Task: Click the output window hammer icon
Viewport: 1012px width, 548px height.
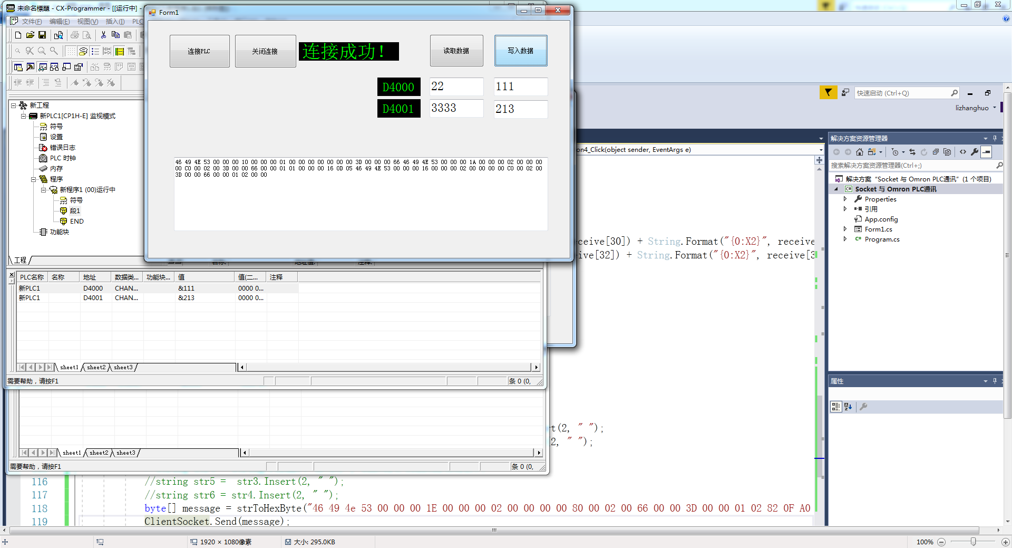Action: (x=30, y=67)
